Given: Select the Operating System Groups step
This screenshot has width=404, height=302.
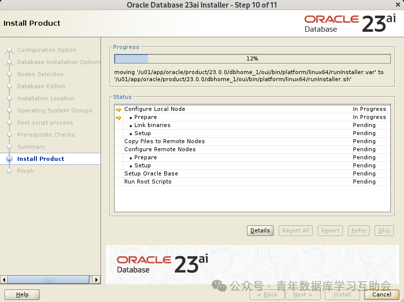Looking at the screenshot, I should point(55,110).
